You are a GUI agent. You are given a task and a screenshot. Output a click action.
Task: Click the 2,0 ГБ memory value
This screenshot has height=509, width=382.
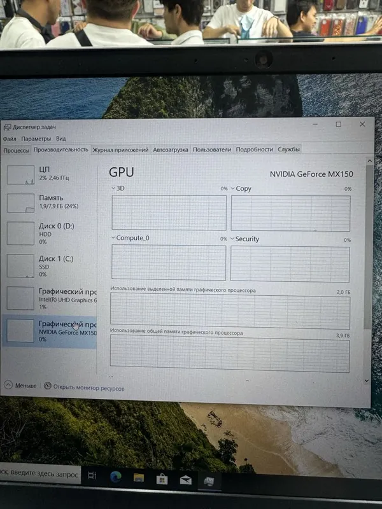pyautogui.click(x=343, y=292)
